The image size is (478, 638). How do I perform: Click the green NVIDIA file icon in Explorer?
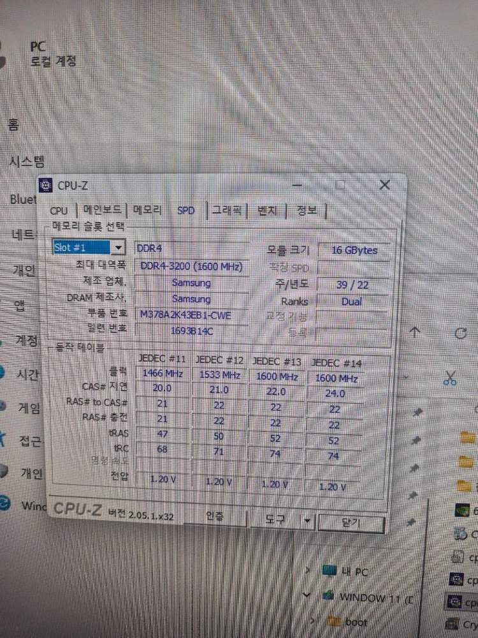click(x=461, y=509)
